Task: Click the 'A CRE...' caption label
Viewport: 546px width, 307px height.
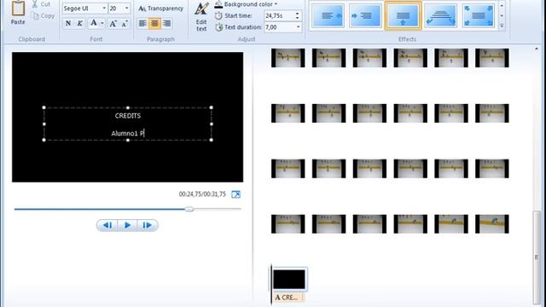Action: [288, 298]
